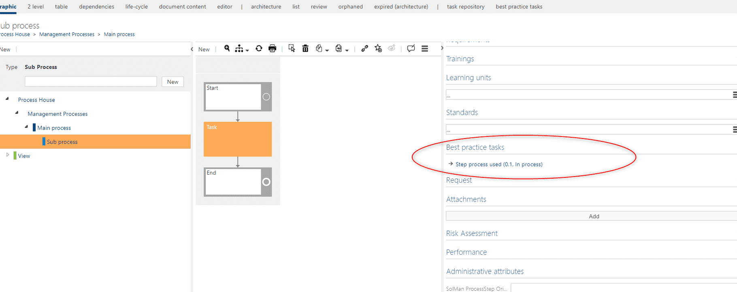737x292 pixels.
Task: Collapse the Main process tree node
Action: (x=26, y=127)
